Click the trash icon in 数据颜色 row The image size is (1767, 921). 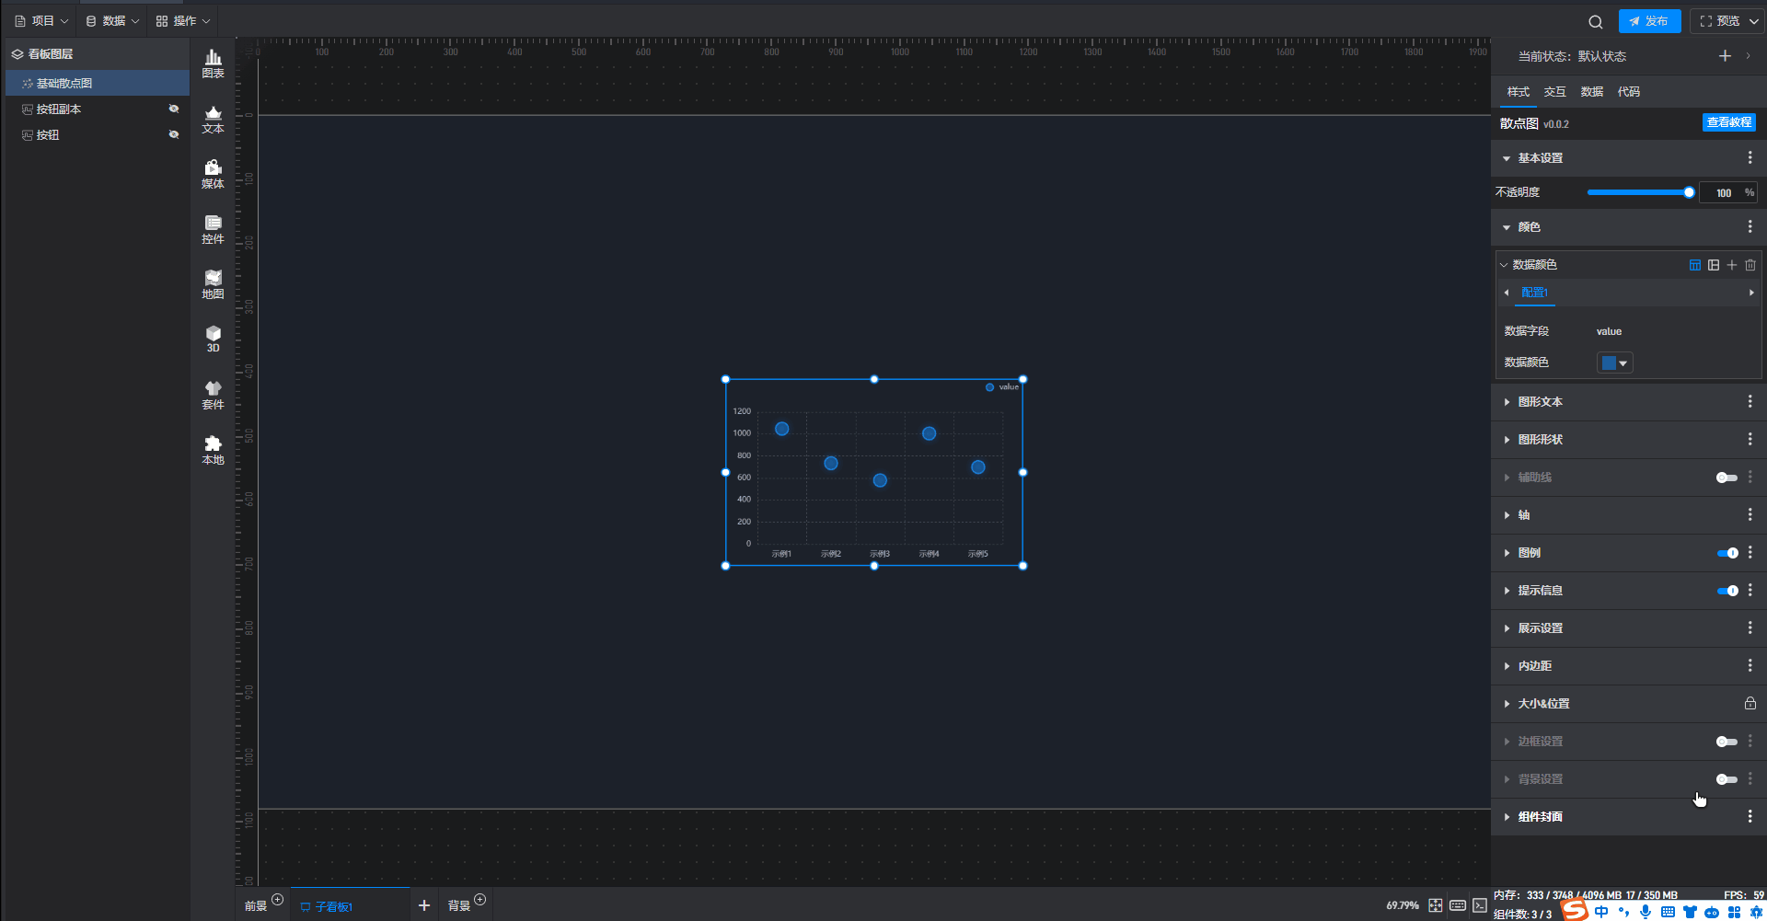[1750, 265]
